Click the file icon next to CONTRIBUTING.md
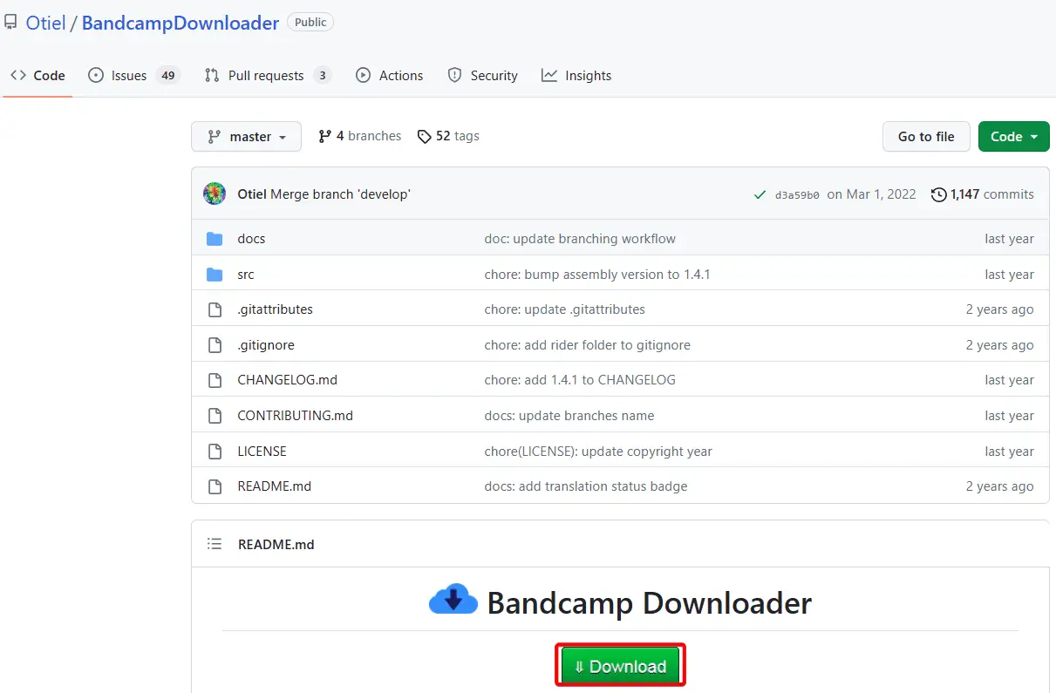The image size is (1056, 693). (x=215, y=416)
